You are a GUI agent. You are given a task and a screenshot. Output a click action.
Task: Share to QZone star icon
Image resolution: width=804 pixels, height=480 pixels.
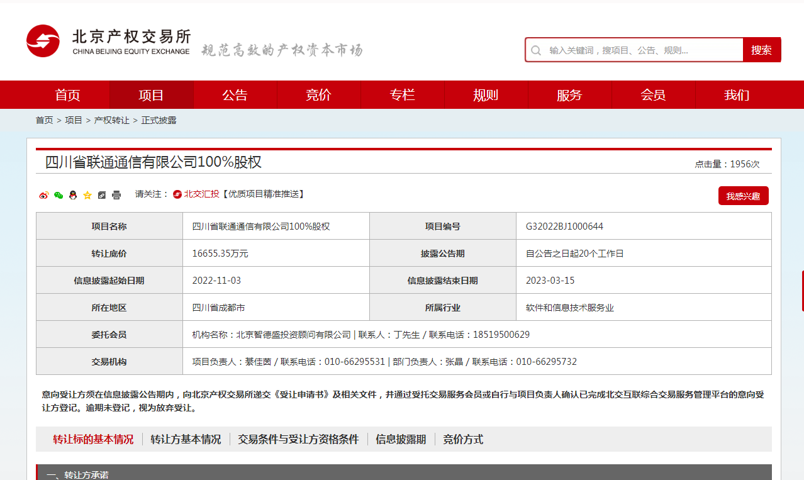click(87, 195)
